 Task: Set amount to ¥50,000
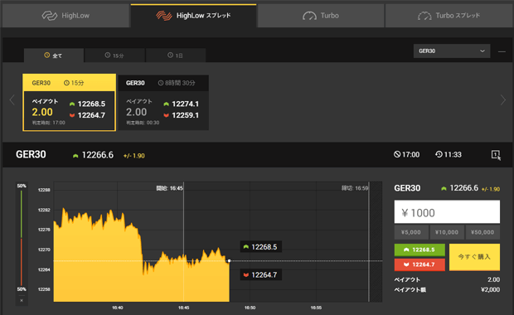[x=482, y=232]
